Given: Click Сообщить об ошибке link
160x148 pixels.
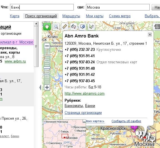Looking at the screenshot, I should tap(126, 121).
